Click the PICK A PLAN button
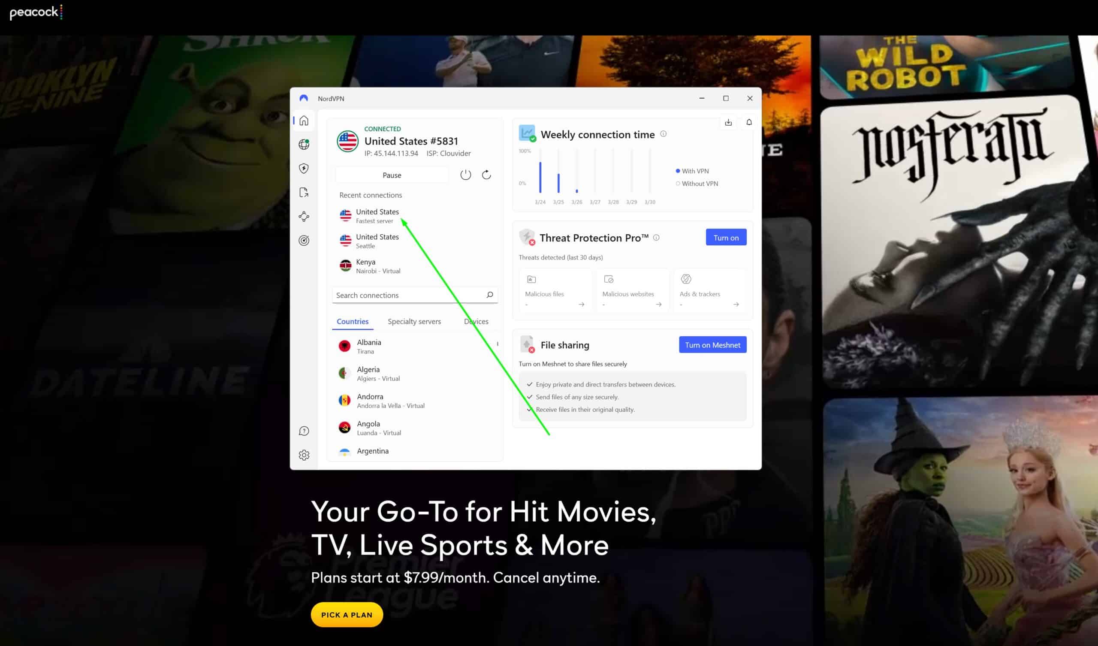Viewport: 1098px width, 646px height. (x=347, y=615)
